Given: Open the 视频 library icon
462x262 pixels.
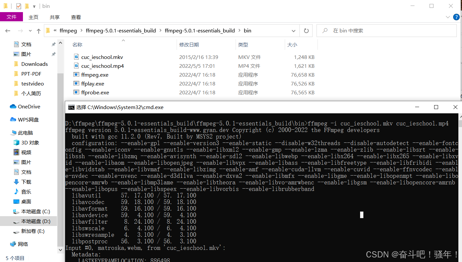Looking at the screenshot, I should coord(16,152).
